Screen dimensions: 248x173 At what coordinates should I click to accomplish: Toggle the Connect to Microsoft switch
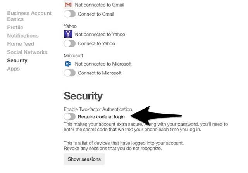click(70, 73)
